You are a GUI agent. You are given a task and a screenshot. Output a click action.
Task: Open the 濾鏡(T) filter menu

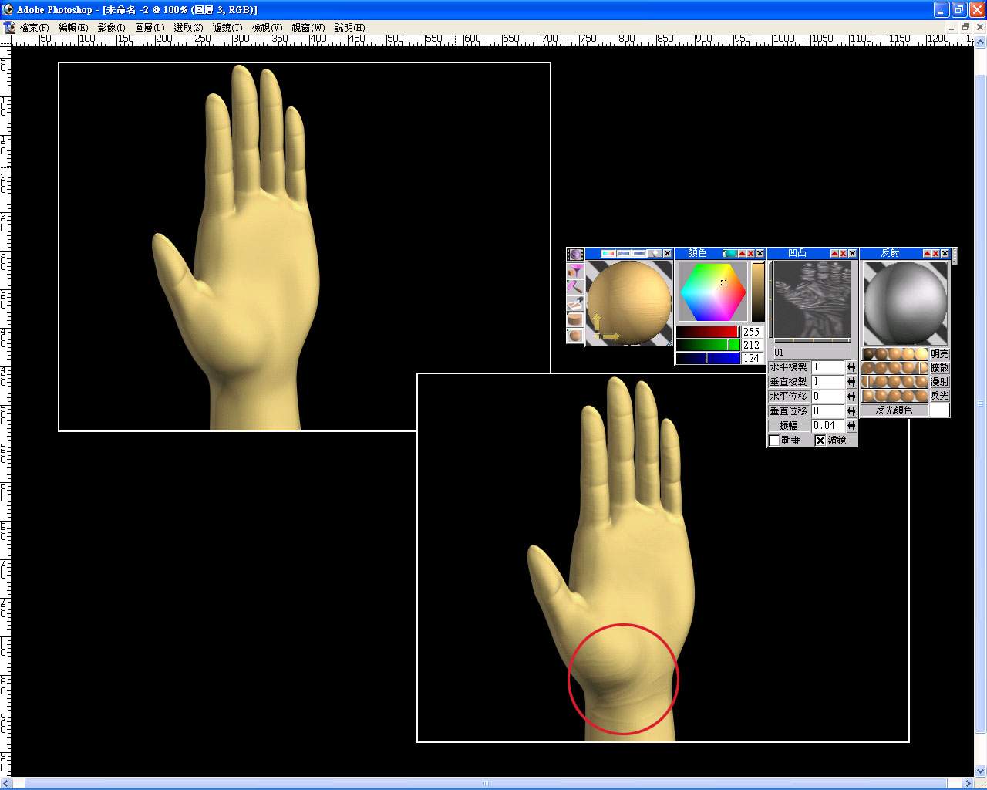(x=227, y=27)
